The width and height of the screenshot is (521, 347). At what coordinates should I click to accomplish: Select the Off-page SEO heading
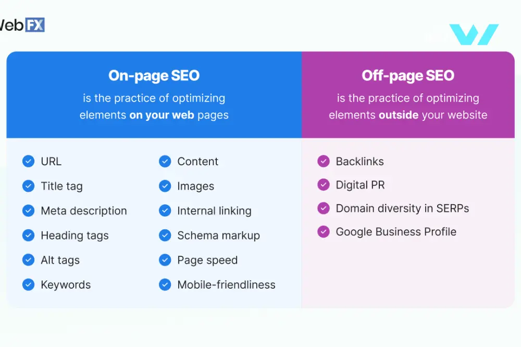tap(408, 76)
